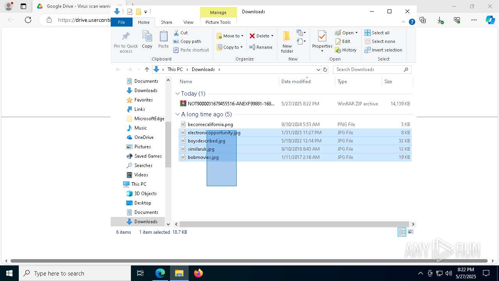
Task: Open the Picture Tools tab
Action: click(218, 22)
